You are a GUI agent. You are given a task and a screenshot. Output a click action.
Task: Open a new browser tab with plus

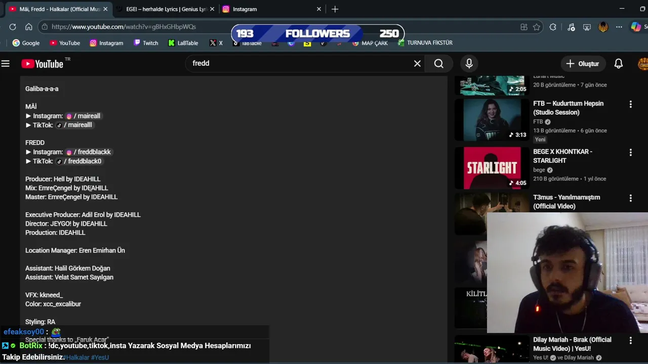335,9
